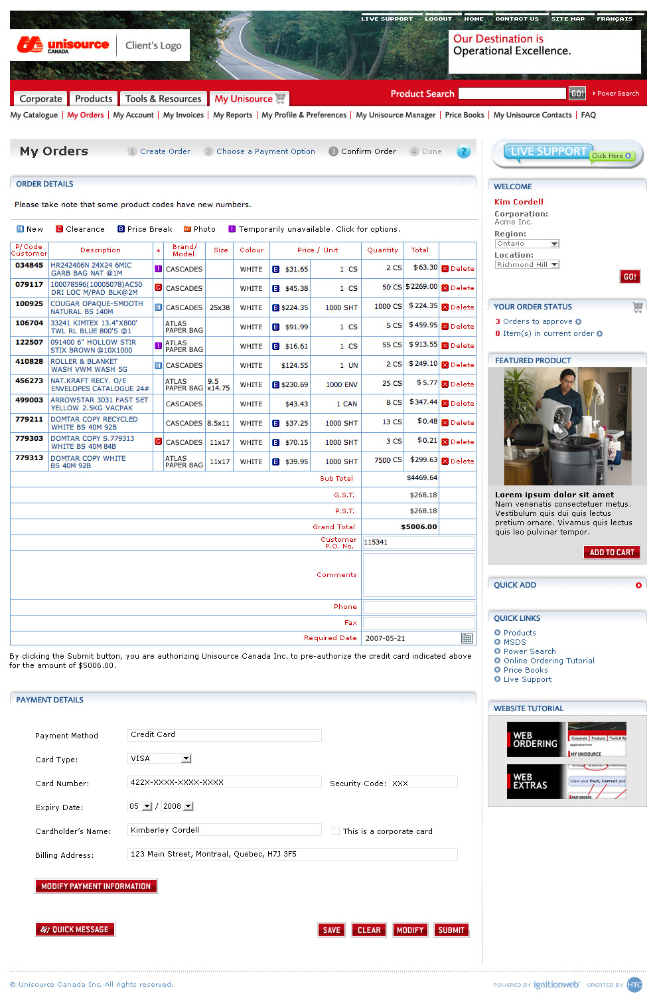The image size is (657, 996).
Task: Click Modify Payment Information button
Action: pyautogui.click(x=96, y=886)
